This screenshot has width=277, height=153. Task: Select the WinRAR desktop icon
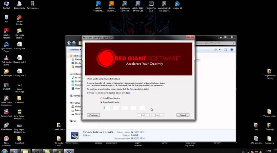pos(6,86)
